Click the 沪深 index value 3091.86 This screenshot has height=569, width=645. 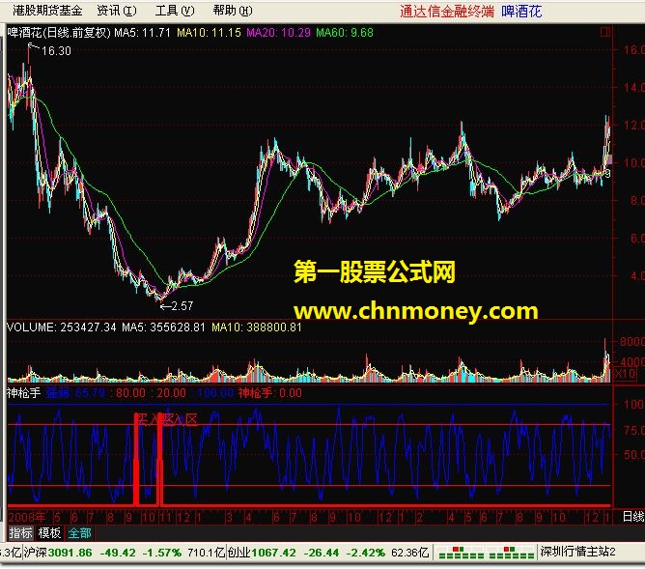(x=70, y=553)
